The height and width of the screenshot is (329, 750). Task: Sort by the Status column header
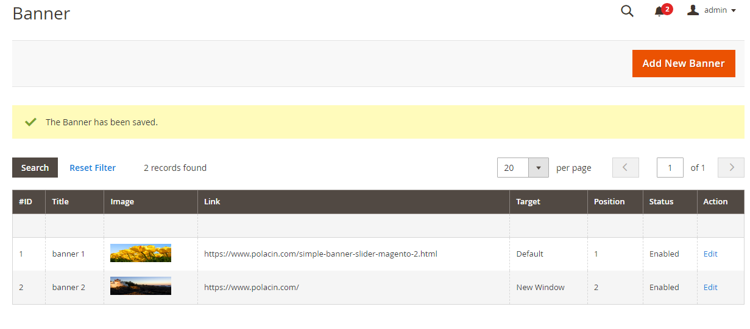click(661, 202)
